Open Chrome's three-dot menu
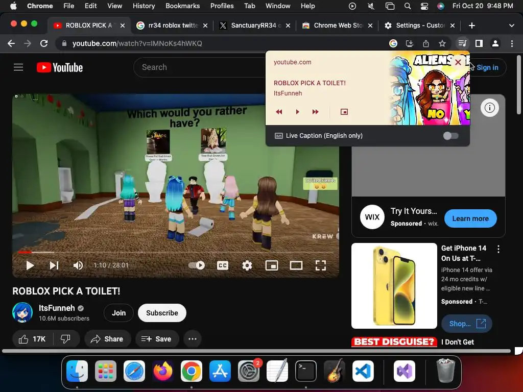Image resolution: width=523 pixels, height=392 pixels. tap(512, 43)
